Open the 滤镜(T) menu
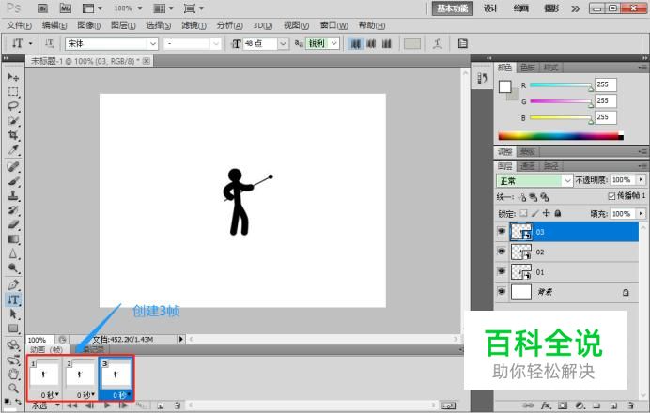Image resolution: width=650 pixels, height=413 pixels. point(194,25)
